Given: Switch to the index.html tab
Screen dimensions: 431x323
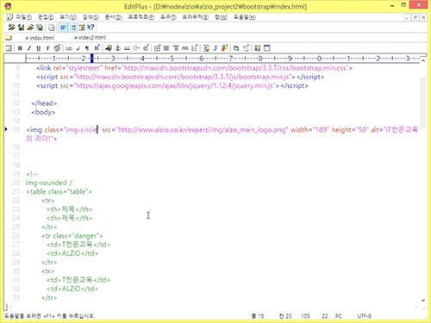Looking at the screenshot, I should 40,38.
